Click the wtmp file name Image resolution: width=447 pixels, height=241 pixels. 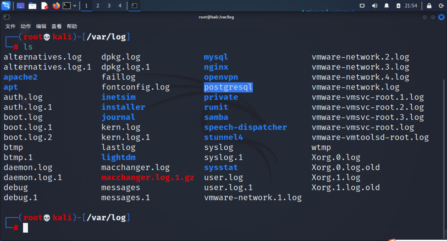[x=321, y=147]
